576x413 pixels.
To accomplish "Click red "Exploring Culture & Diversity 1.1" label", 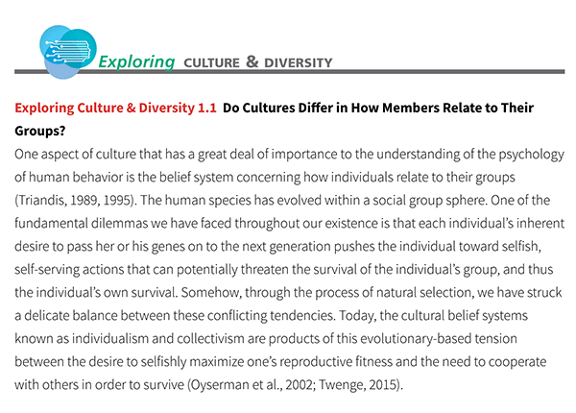I will (116, 108).
